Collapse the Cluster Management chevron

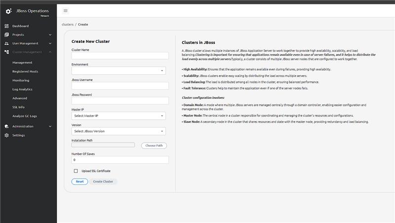point(50,52)
